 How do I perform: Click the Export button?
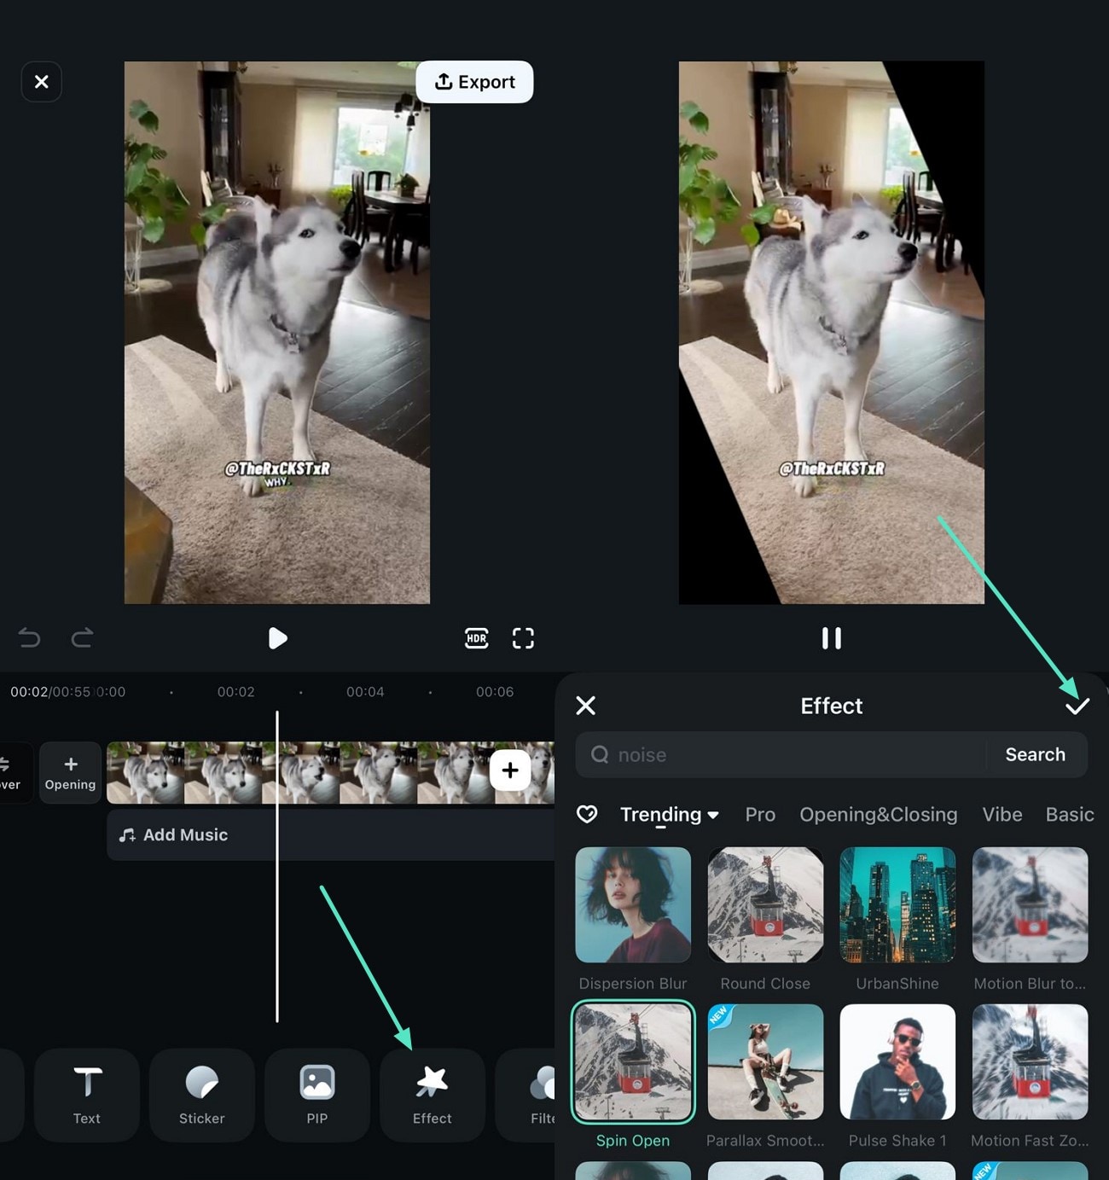tap(474, 82)
